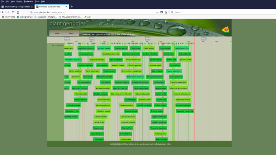
Task: Click the 2017 year marker
Action: point(91,39)
